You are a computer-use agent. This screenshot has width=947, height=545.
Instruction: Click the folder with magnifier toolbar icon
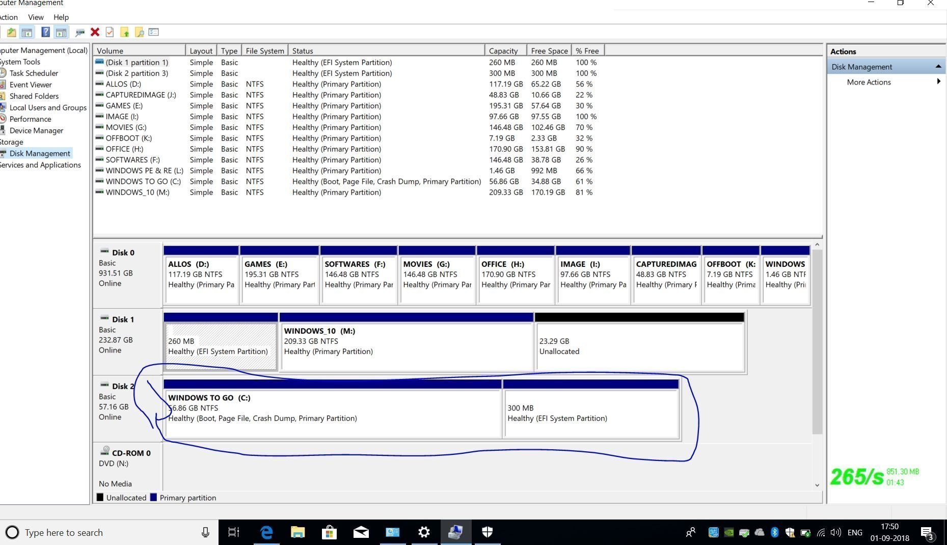click(x=139, y=33)
